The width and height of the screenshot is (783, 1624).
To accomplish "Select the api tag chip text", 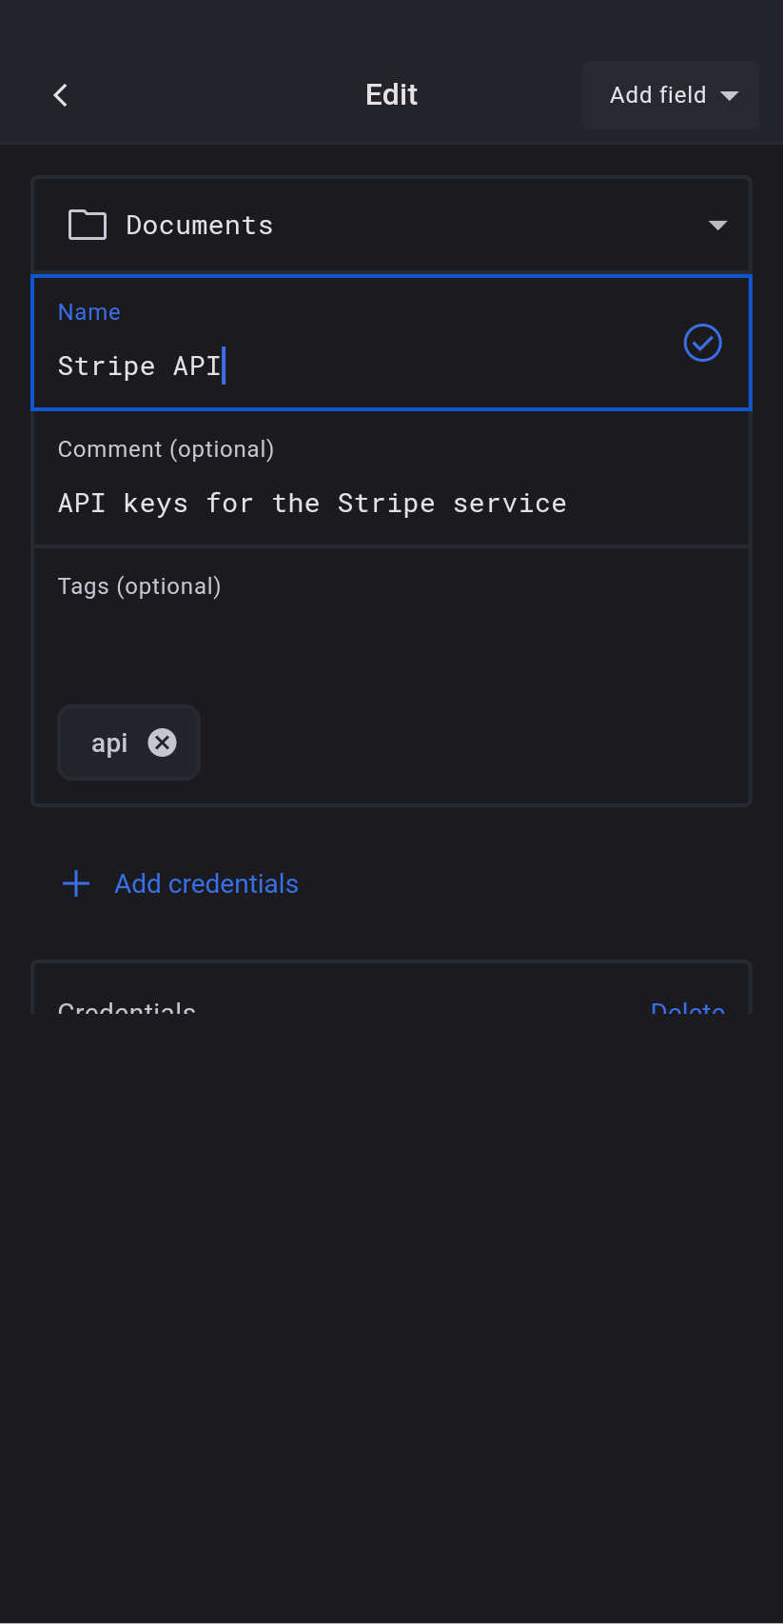I will click(109, 743).
